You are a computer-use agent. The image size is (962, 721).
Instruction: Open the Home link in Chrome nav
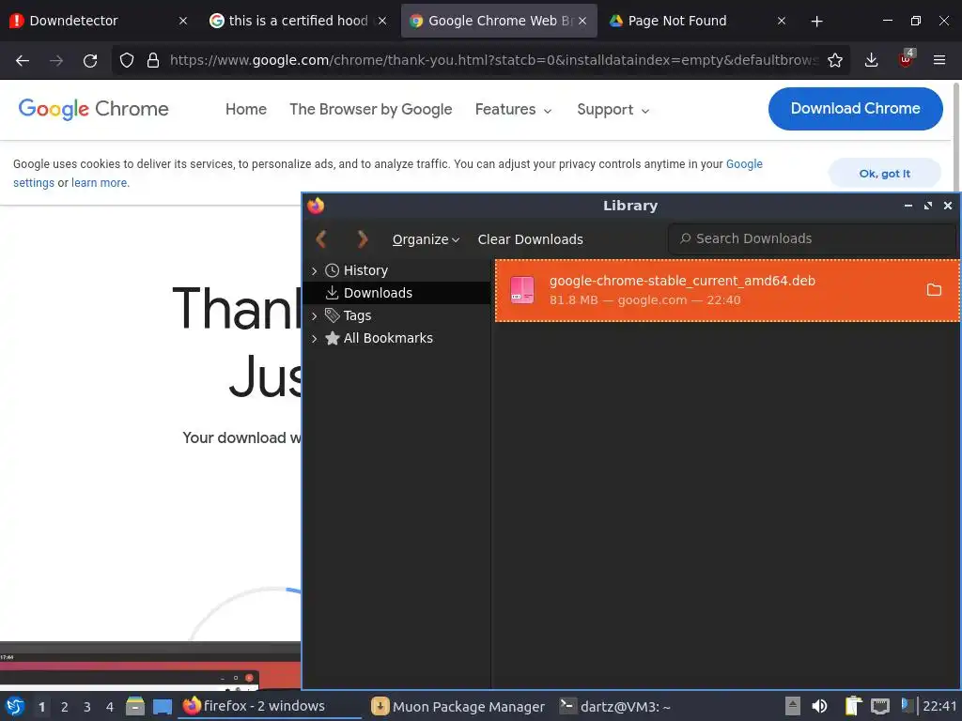click(246, 109)
